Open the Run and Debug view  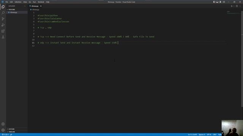pyautogui.click(x=3, y=25)
